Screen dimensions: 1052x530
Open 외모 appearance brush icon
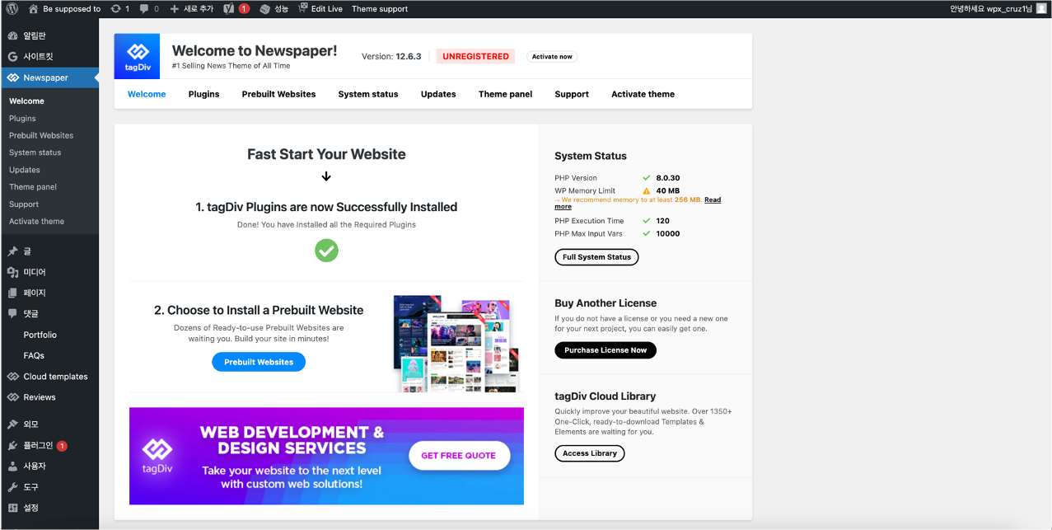click(12, 424)
